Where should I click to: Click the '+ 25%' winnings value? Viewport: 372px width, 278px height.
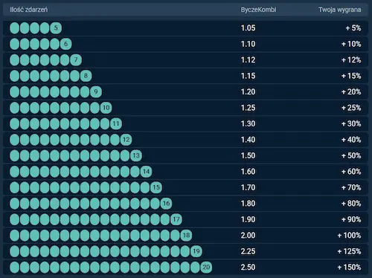[x=351, y=108]
